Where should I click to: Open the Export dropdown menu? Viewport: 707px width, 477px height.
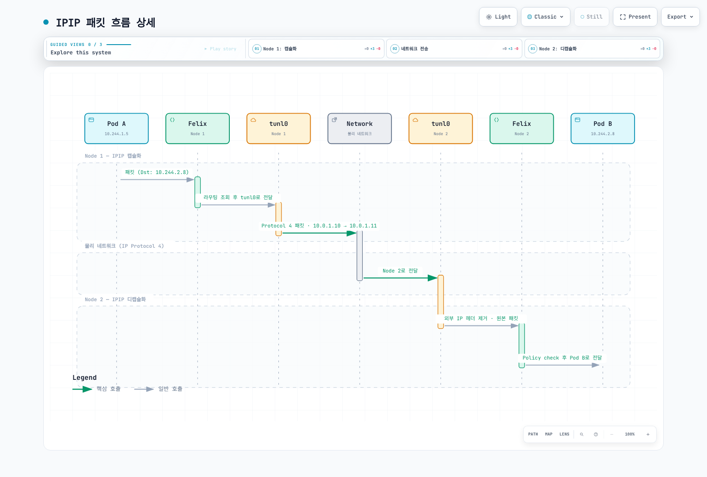point(680,17)
